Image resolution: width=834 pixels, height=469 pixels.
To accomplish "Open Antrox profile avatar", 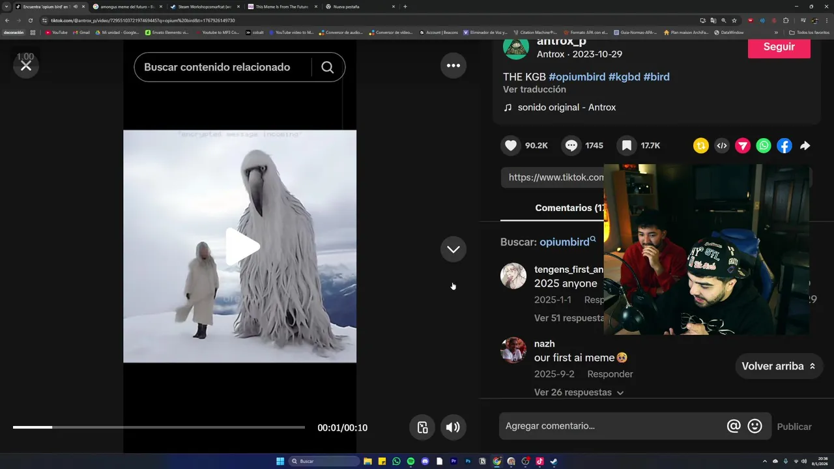I will click(516, 47).
